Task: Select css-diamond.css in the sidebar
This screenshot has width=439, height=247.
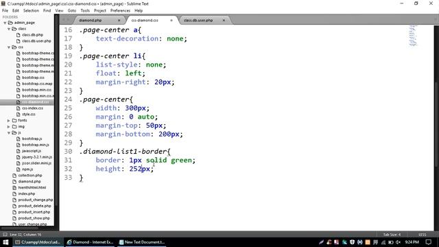Action: [35, 102]
